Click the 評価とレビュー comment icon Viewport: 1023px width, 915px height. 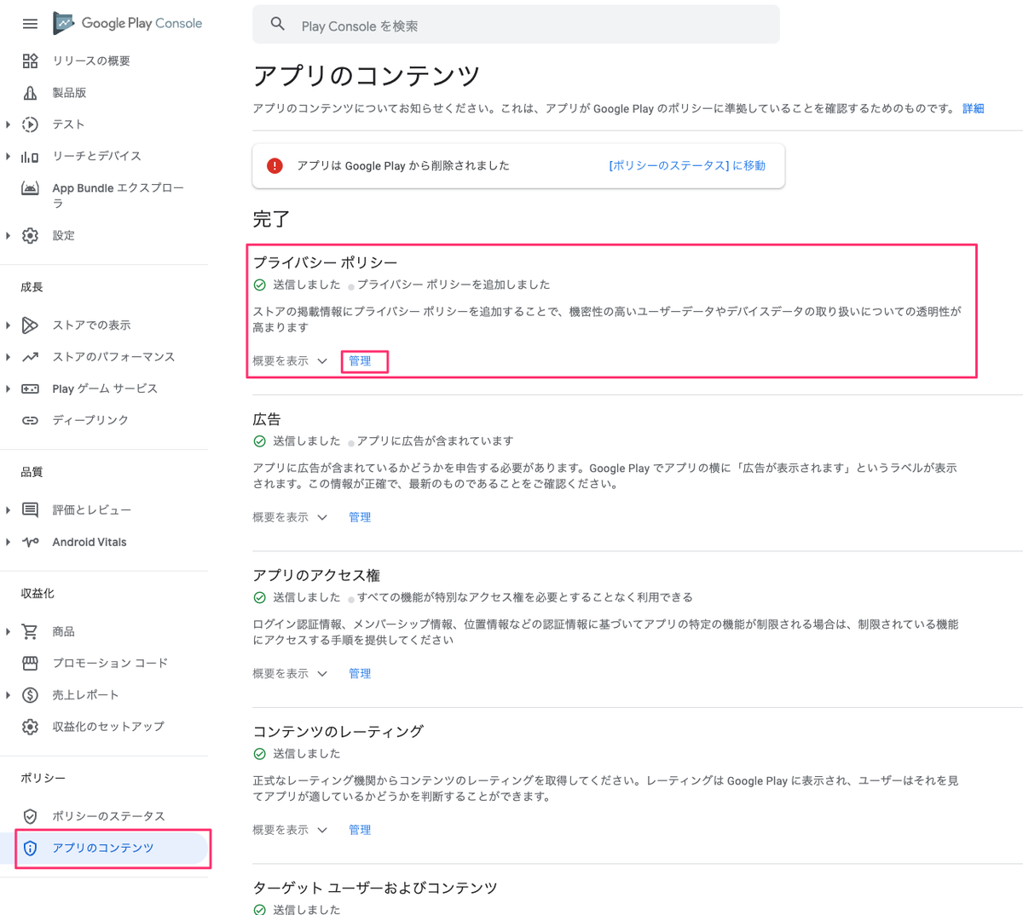(30, 509)
